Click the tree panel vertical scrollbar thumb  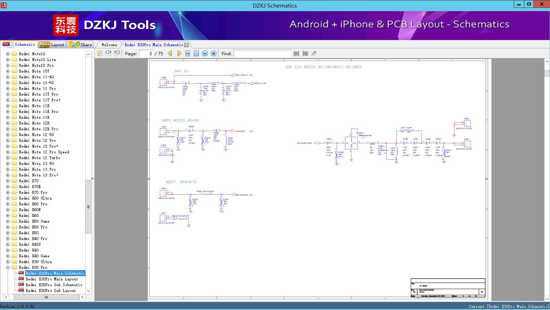[88, 207]
